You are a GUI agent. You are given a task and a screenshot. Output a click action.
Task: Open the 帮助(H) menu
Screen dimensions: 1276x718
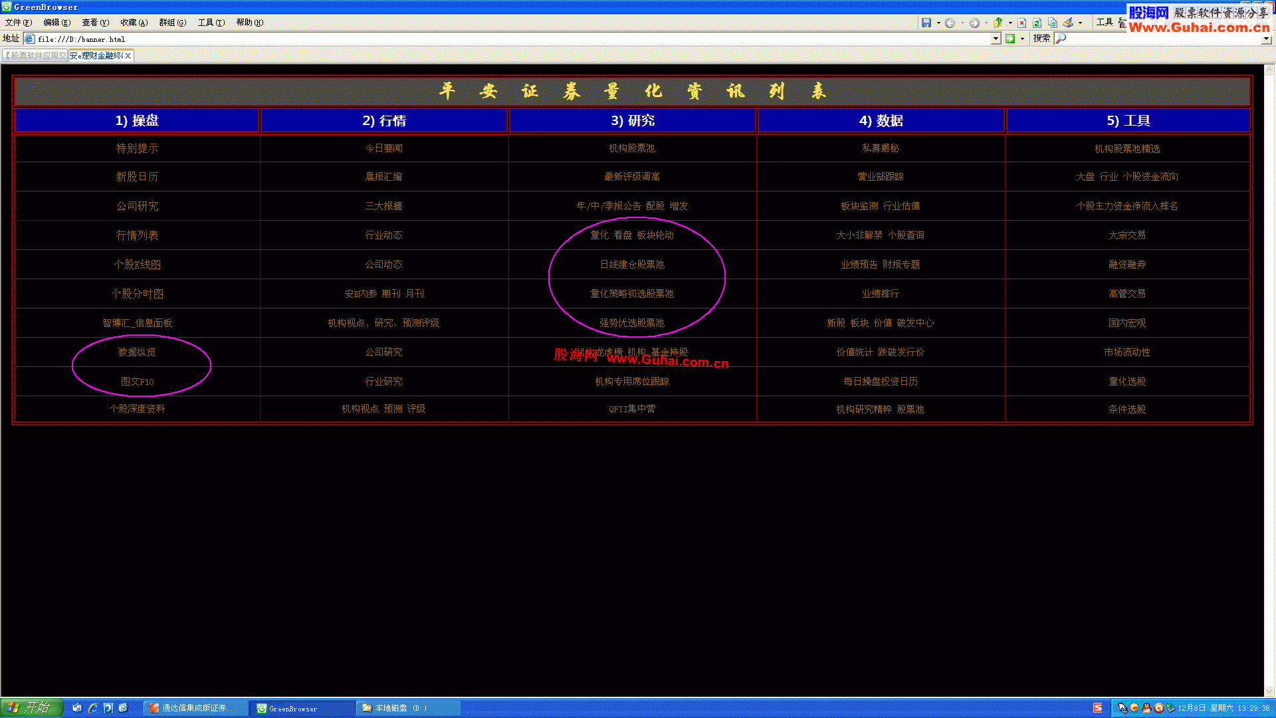(249, 23)
